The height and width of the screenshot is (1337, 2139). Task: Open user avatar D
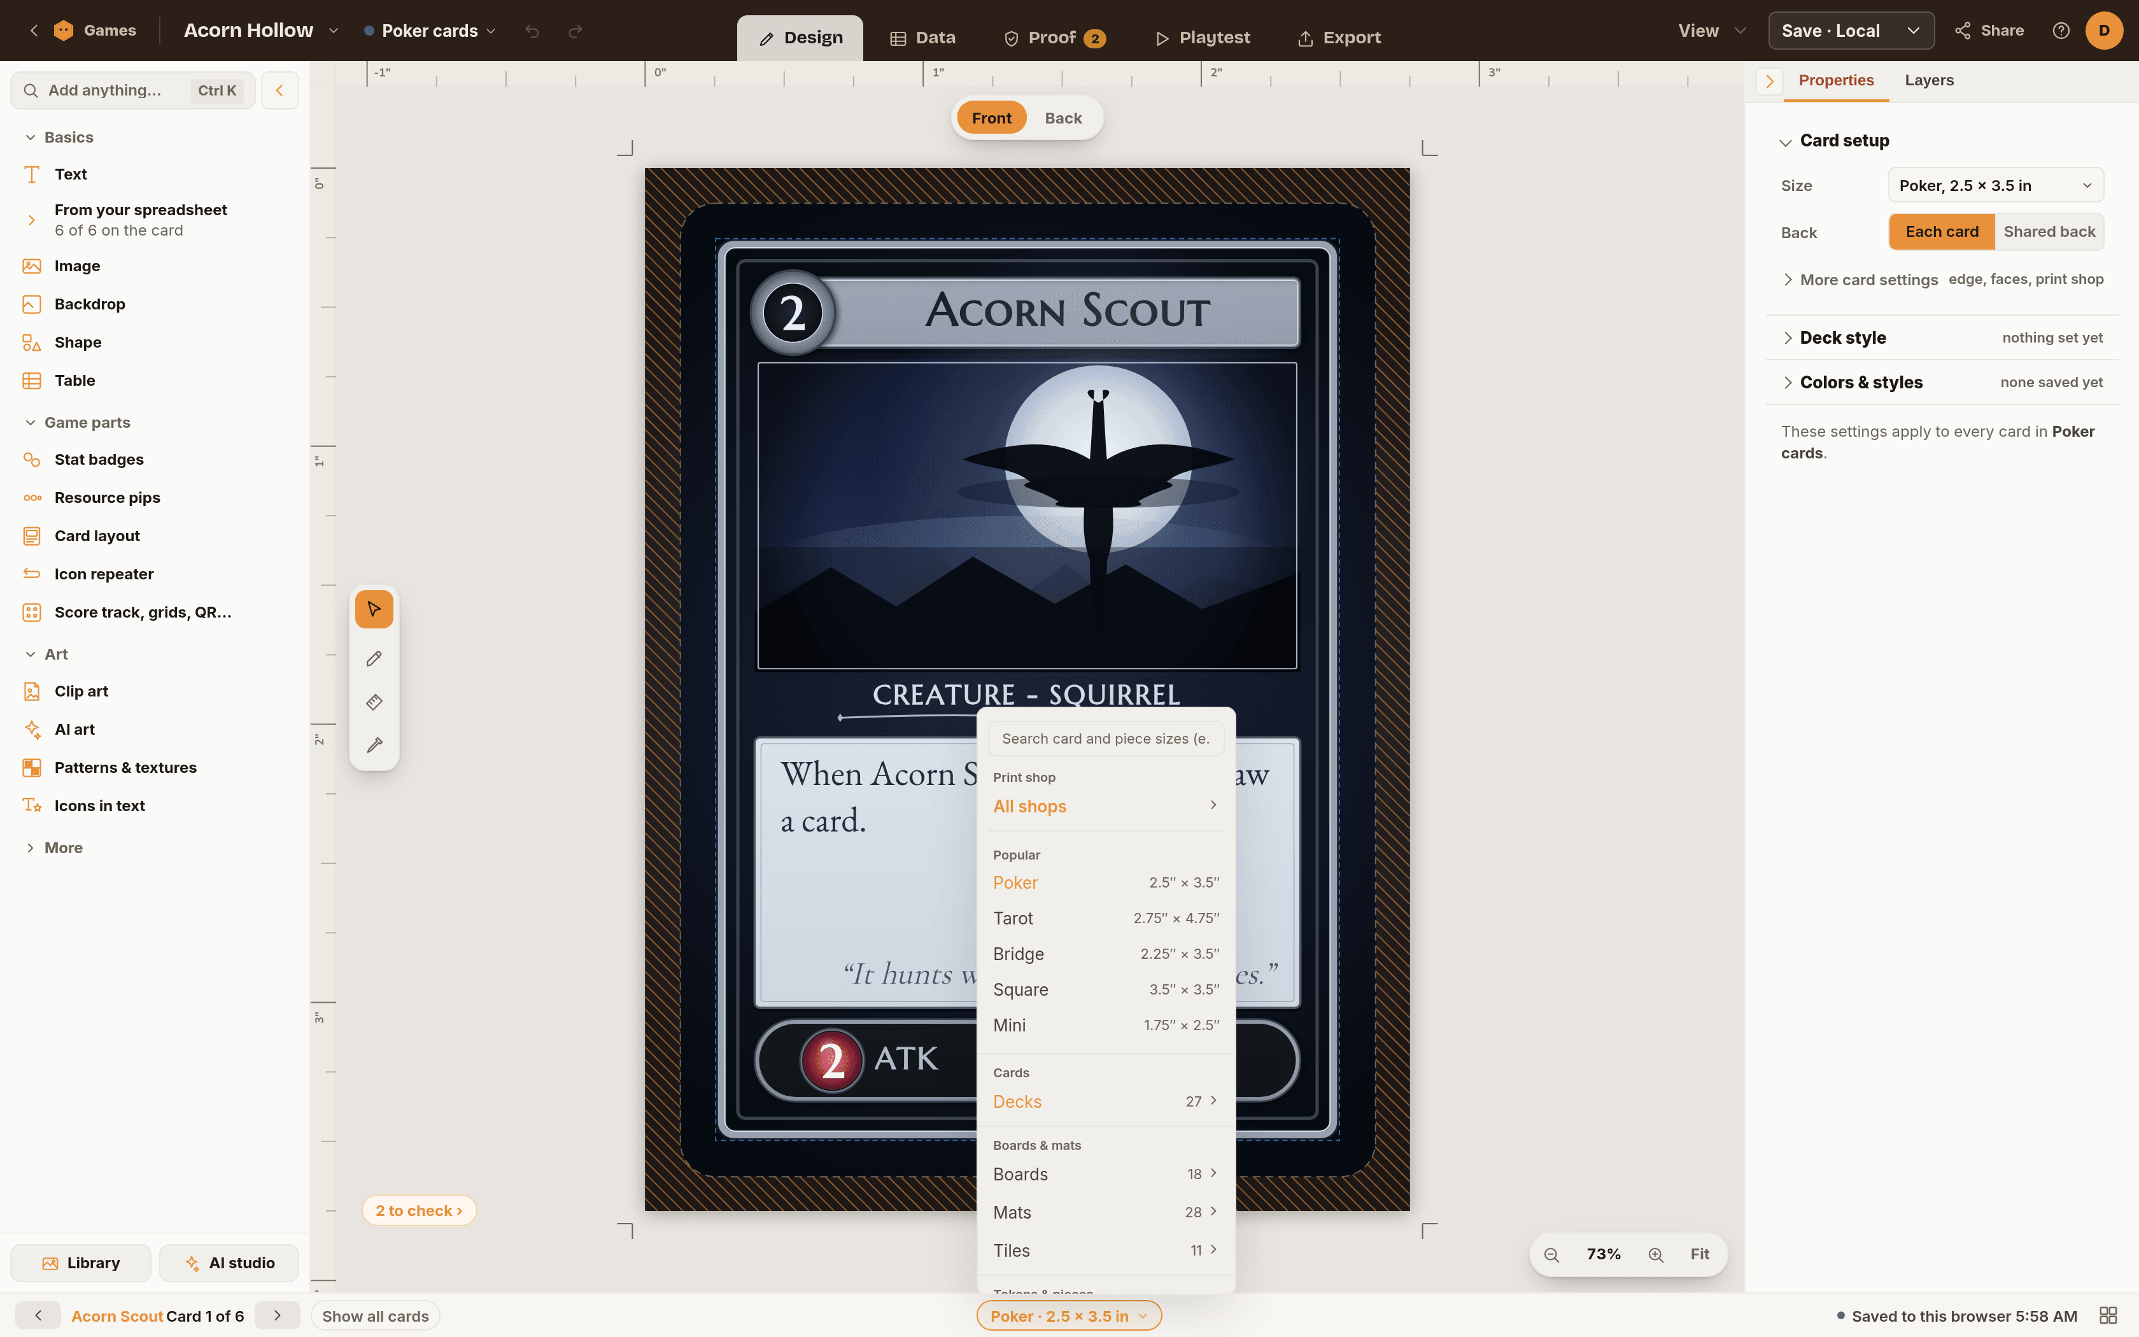(2103, 31)
